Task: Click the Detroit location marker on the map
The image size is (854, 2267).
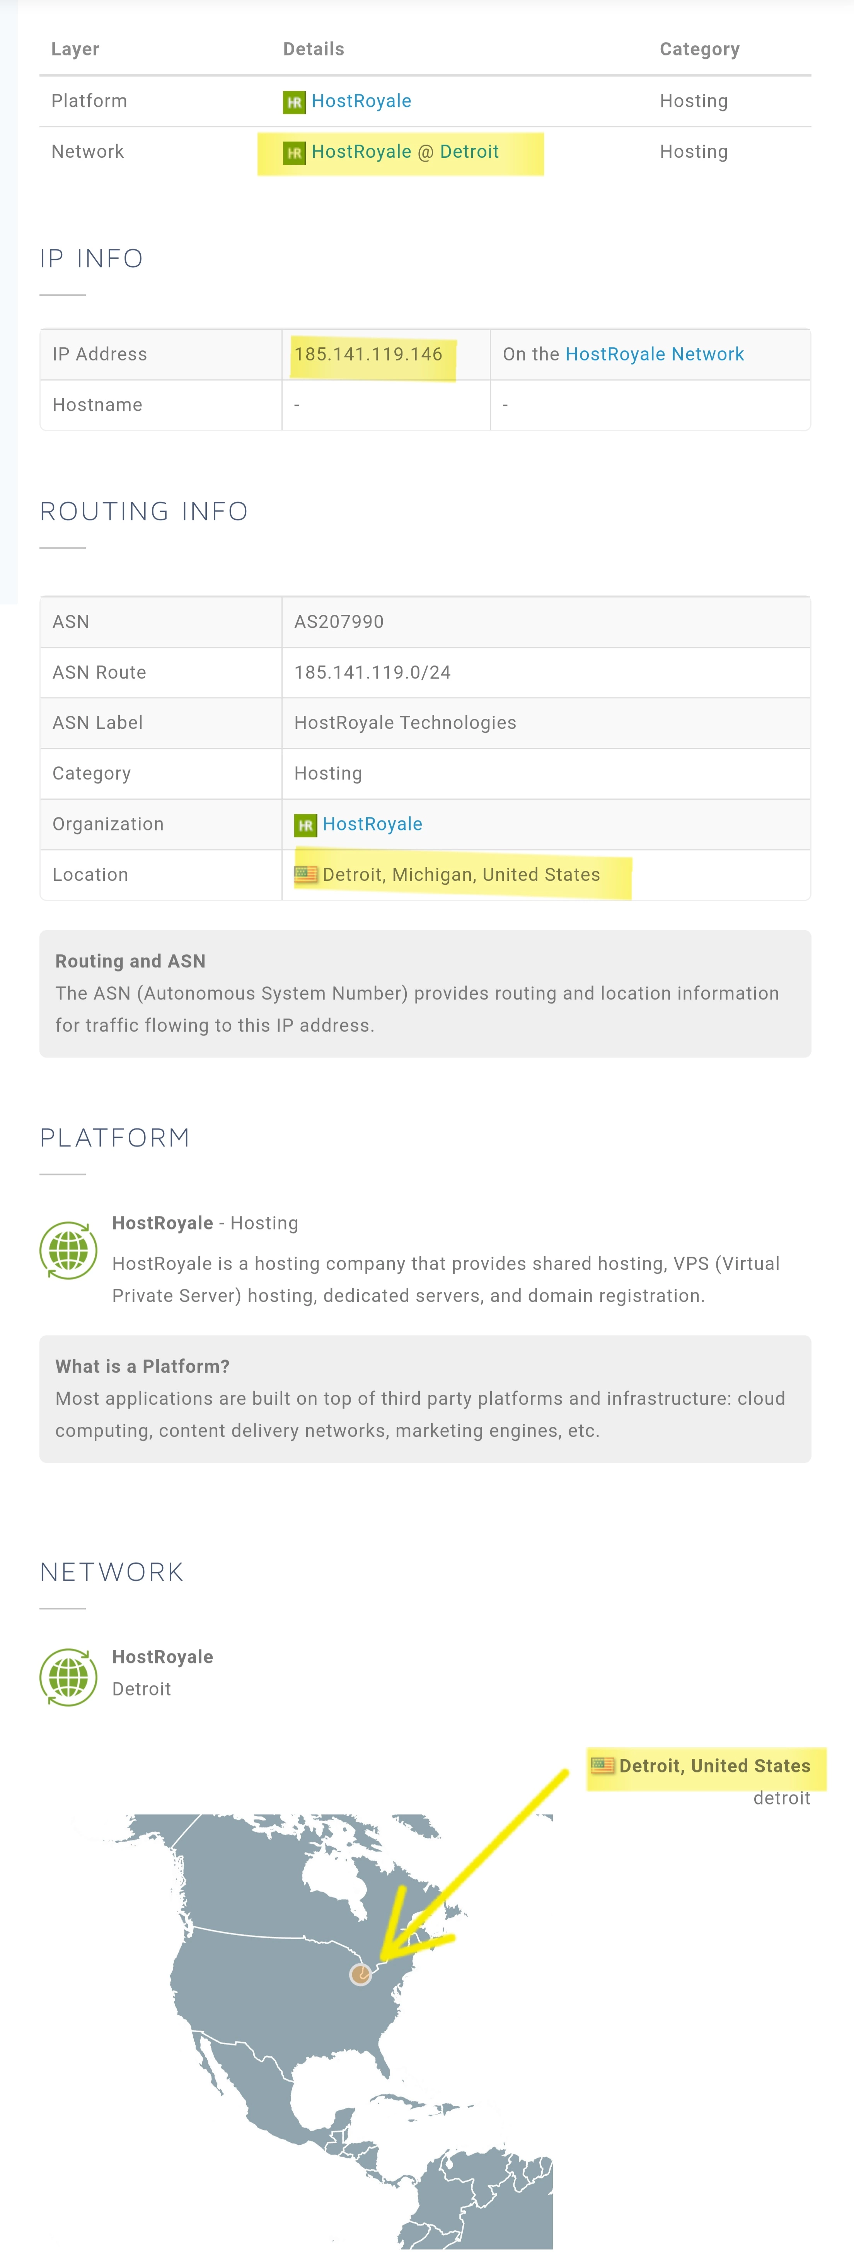Action: 361,1975
